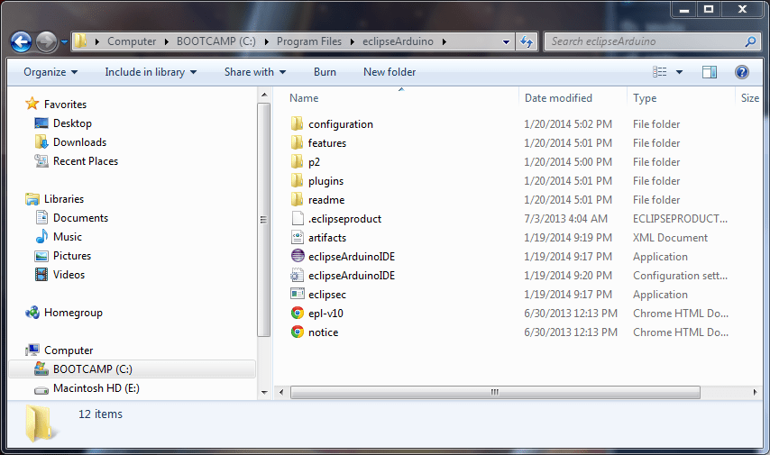Select Libraries in the navigation pane

pos(64,199)
